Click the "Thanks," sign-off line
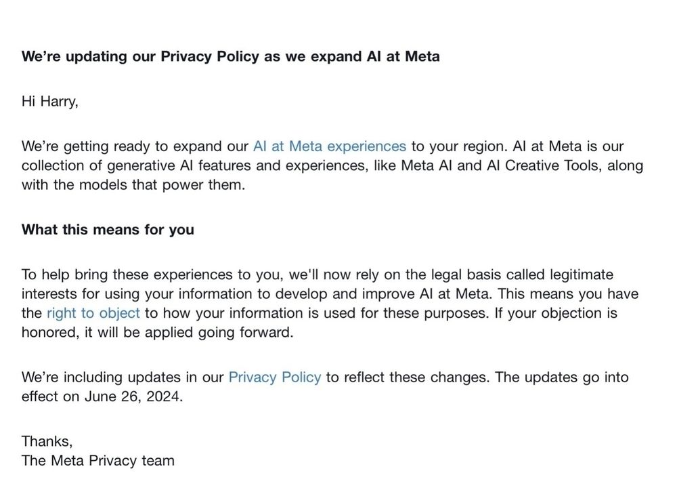 [47, 441]
